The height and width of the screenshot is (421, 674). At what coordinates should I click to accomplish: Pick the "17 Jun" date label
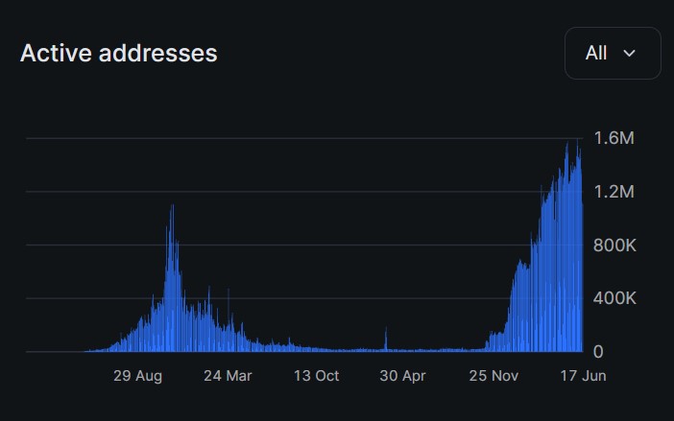(581, 376)
